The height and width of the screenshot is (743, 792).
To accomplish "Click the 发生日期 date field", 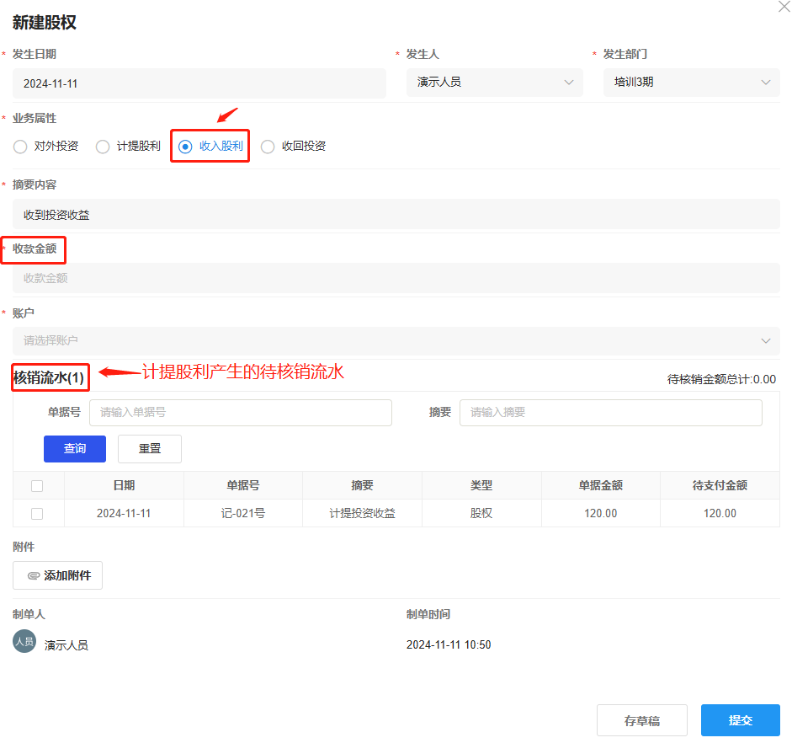I will tap(199, 83).
